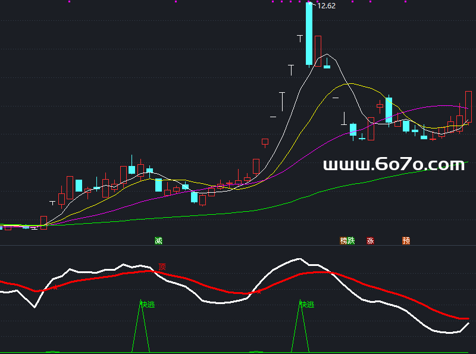Click the white moving average line near peak
Screen dimensions: 476x354
tap(327, 55)
